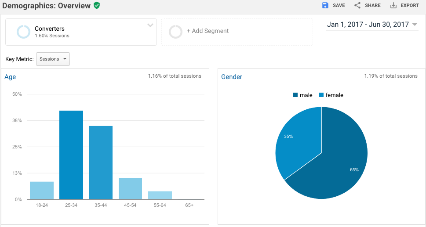Expand the Converters segment chevron

(x=150, y=25)
